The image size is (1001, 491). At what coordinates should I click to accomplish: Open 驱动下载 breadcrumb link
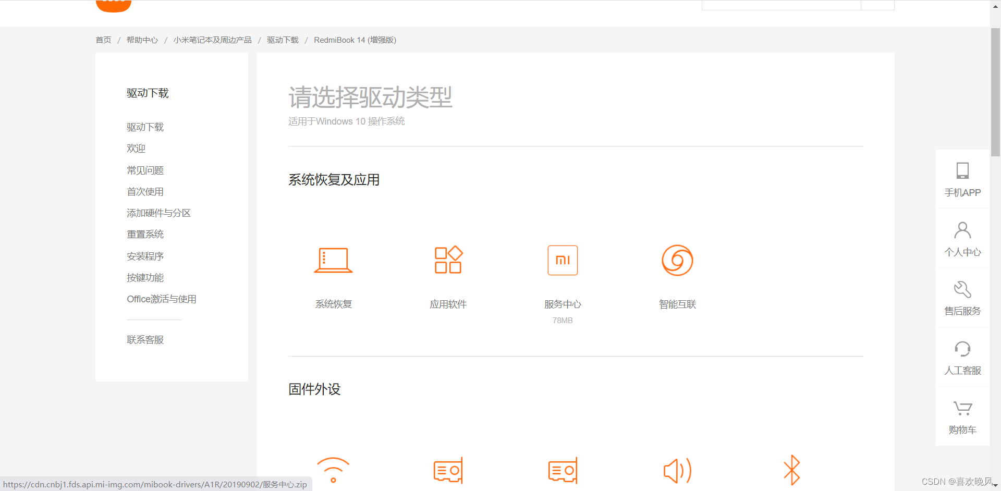(283, 40)
